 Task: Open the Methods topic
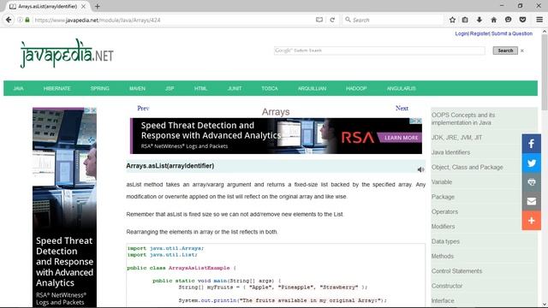[x=442, y=256]
